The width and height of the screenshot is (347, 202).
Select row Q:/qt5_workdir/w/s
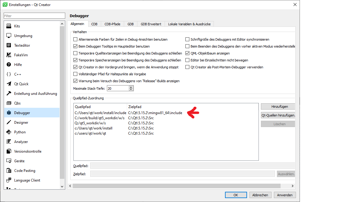(x=166, y=123)
